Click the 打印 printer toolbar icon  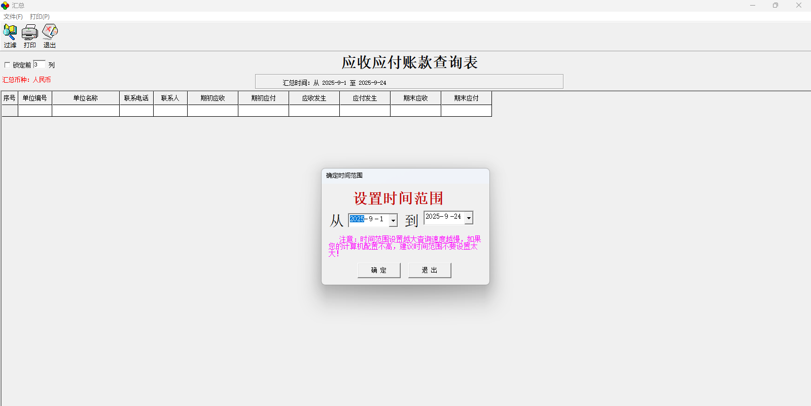tap(29, 36)
